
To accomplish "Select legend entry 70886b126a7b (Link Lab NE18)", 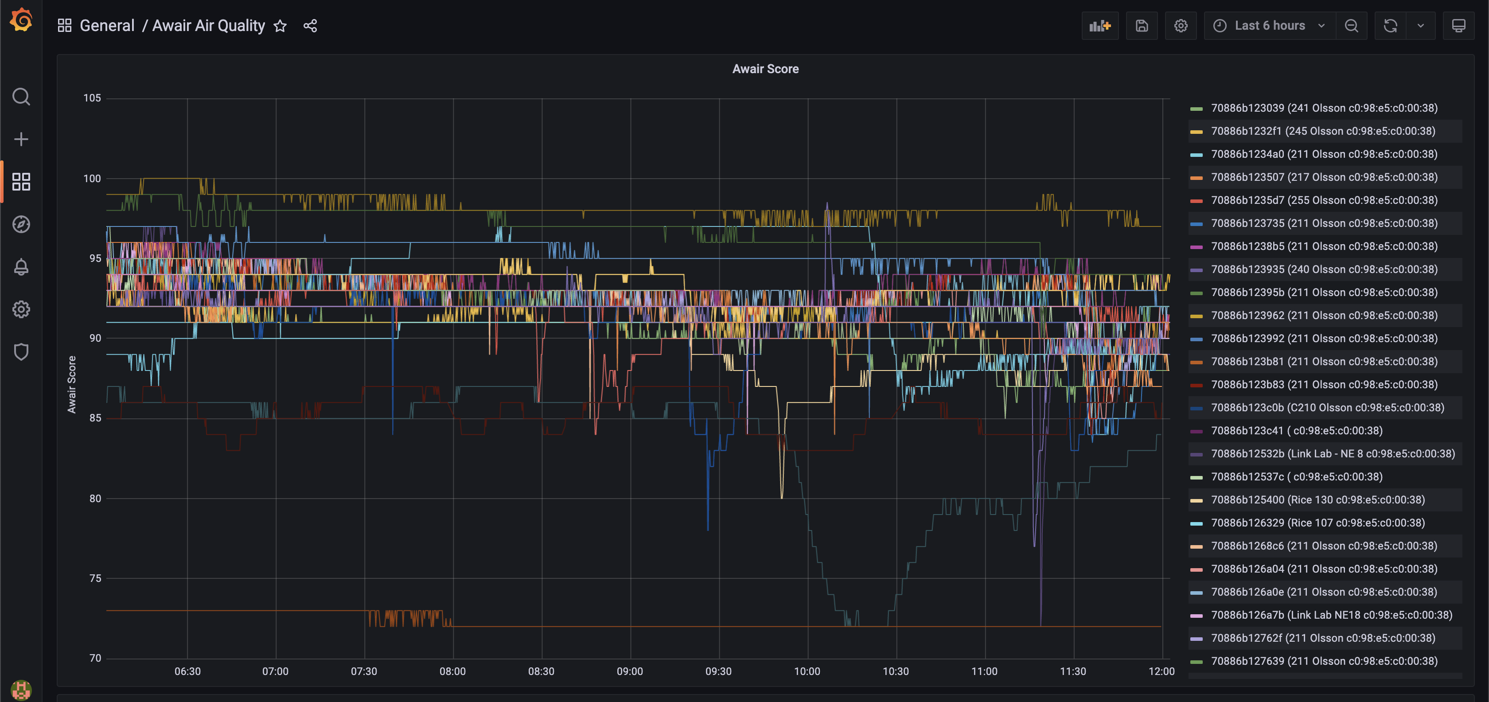I will click(1331, 615).
